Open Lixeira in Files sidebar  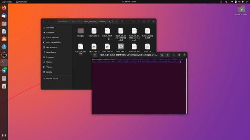pos(56,72)
